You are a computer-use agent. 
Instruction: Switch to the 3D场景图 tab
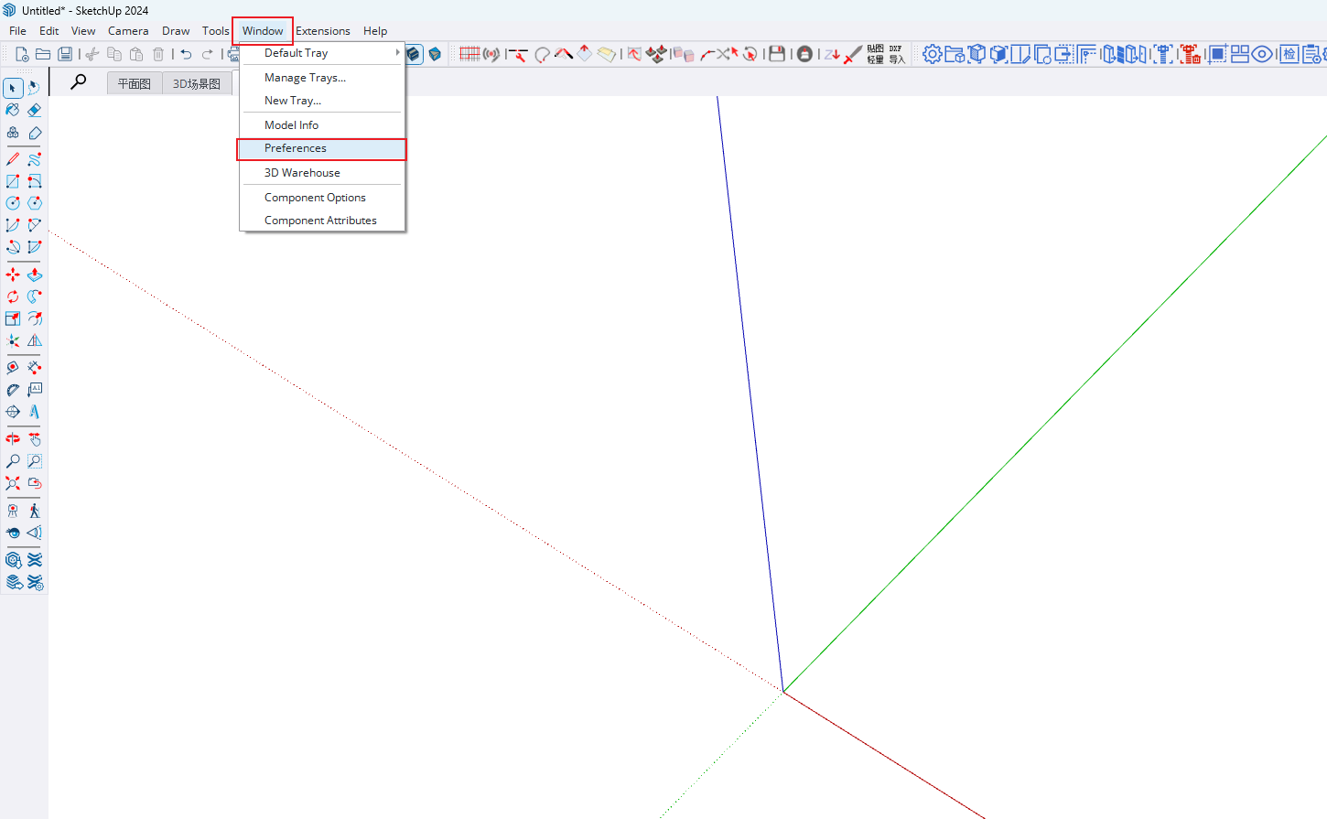click(197, 83)
